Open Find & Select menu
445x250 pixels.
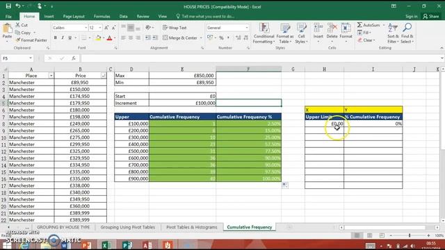[407, 33]
